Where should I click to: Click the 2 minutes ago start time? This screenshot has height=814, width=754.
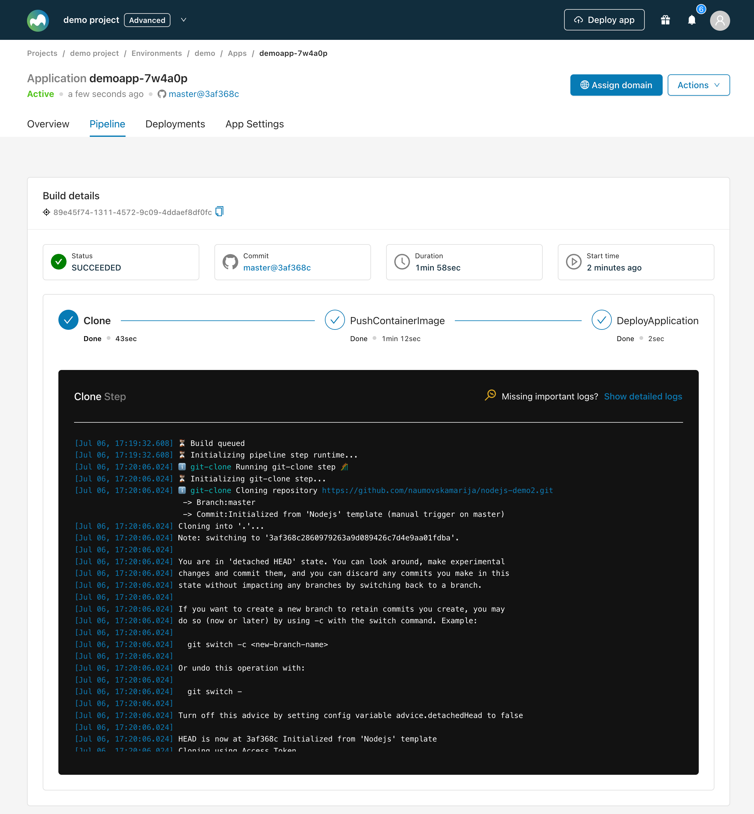click(x=614, y=268)
